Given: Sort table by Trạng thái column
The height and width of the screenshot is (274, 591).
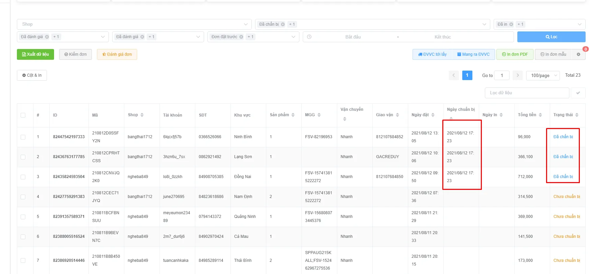Looking at the screenshot, I should point(577,115).
